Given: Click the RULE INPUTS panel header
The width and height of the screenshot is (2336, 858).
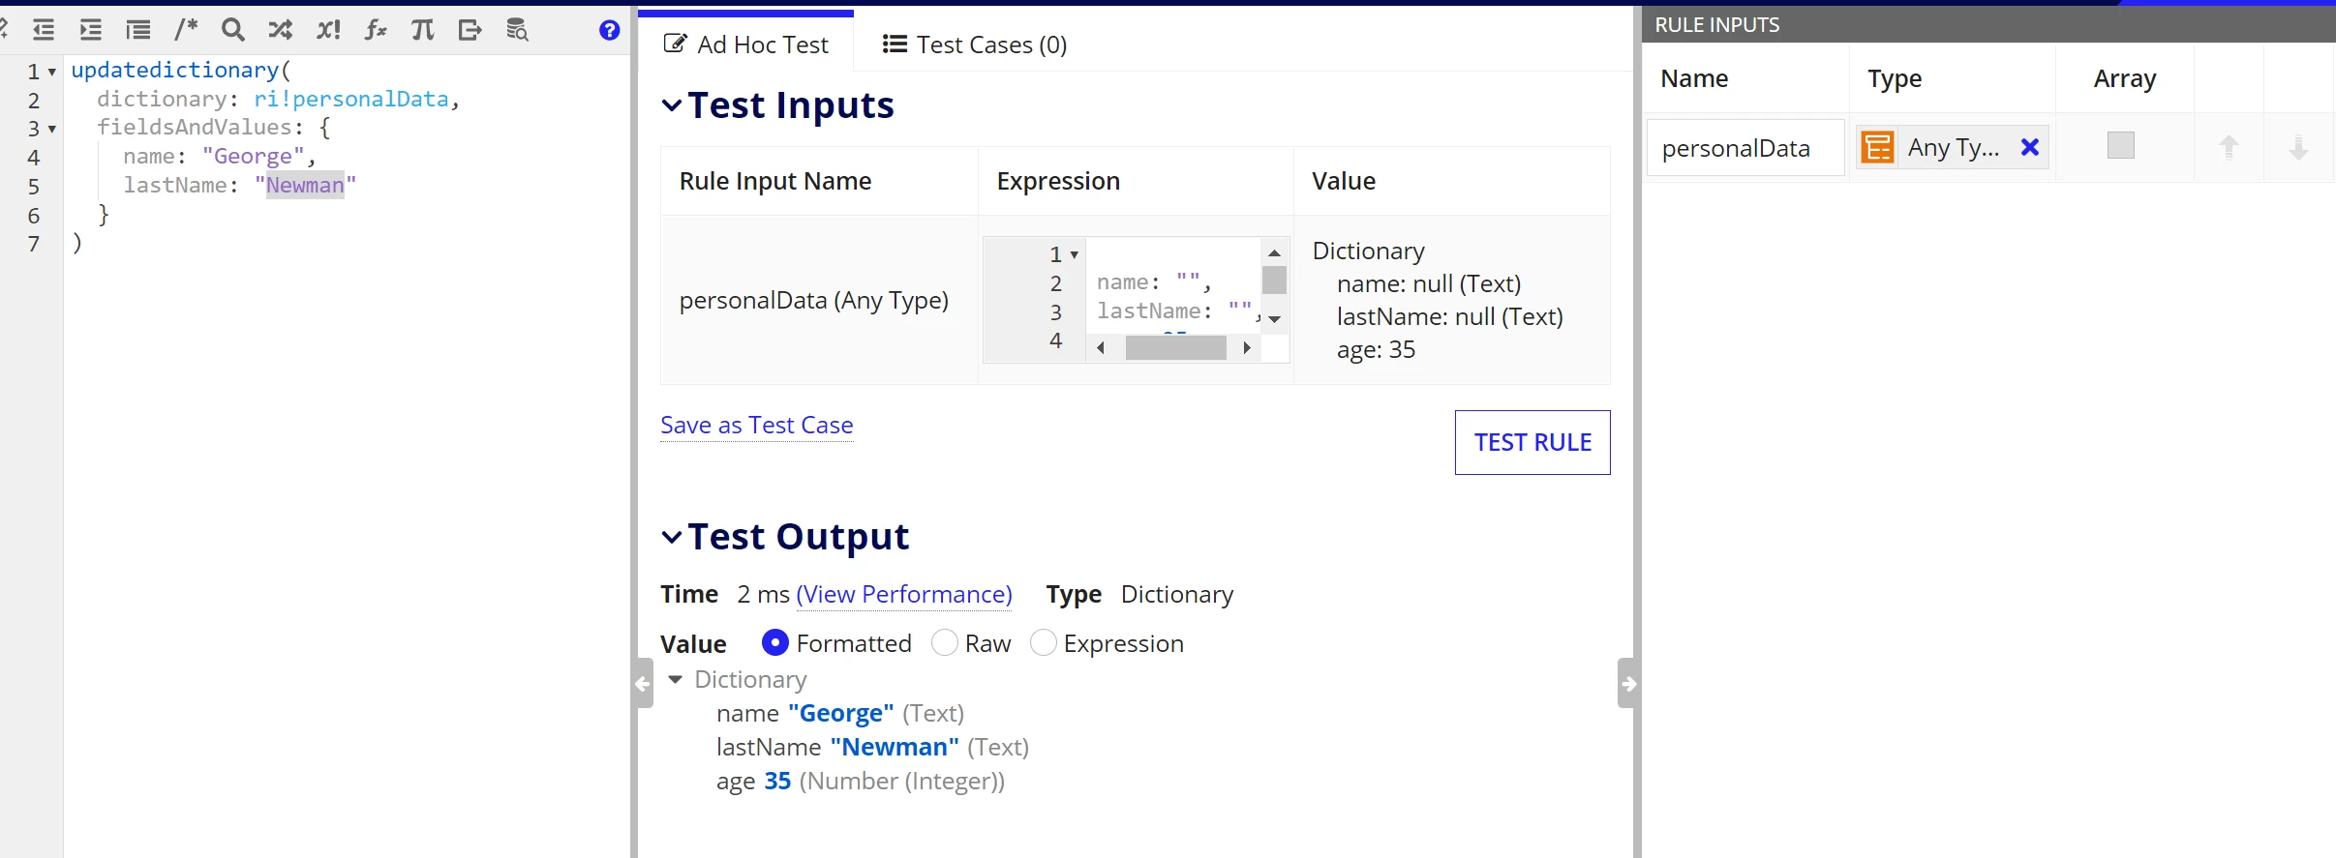Looking at the screenshot, I should [x=1988, y=24].
